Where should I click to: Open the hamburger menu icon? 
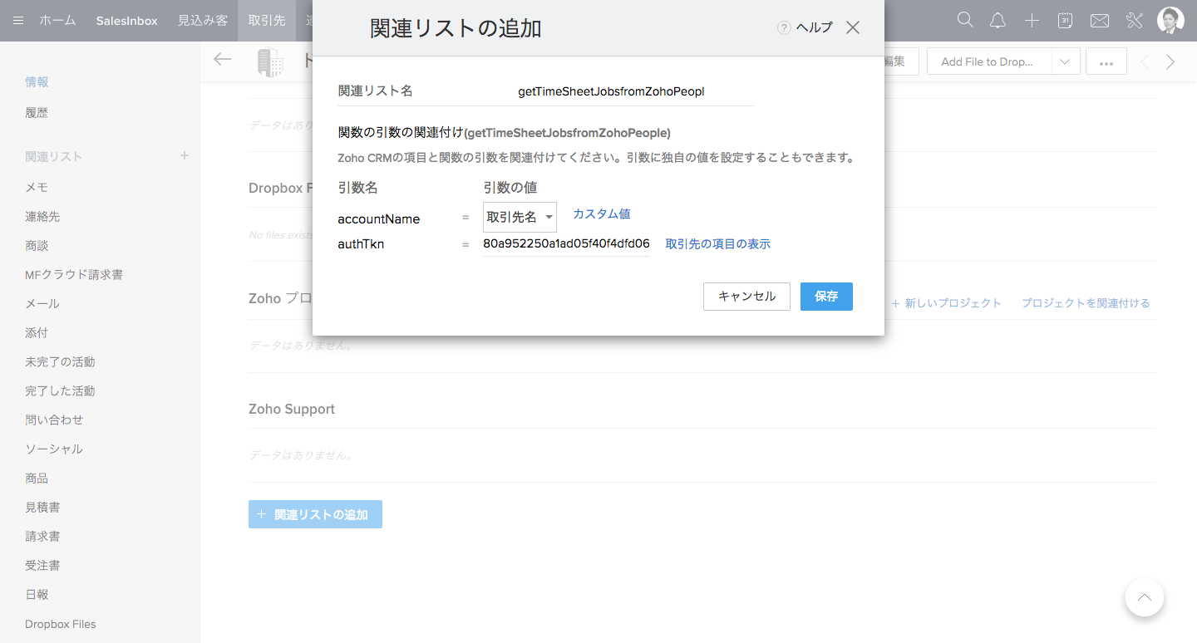pyautogui.click(x=18, y=21)
